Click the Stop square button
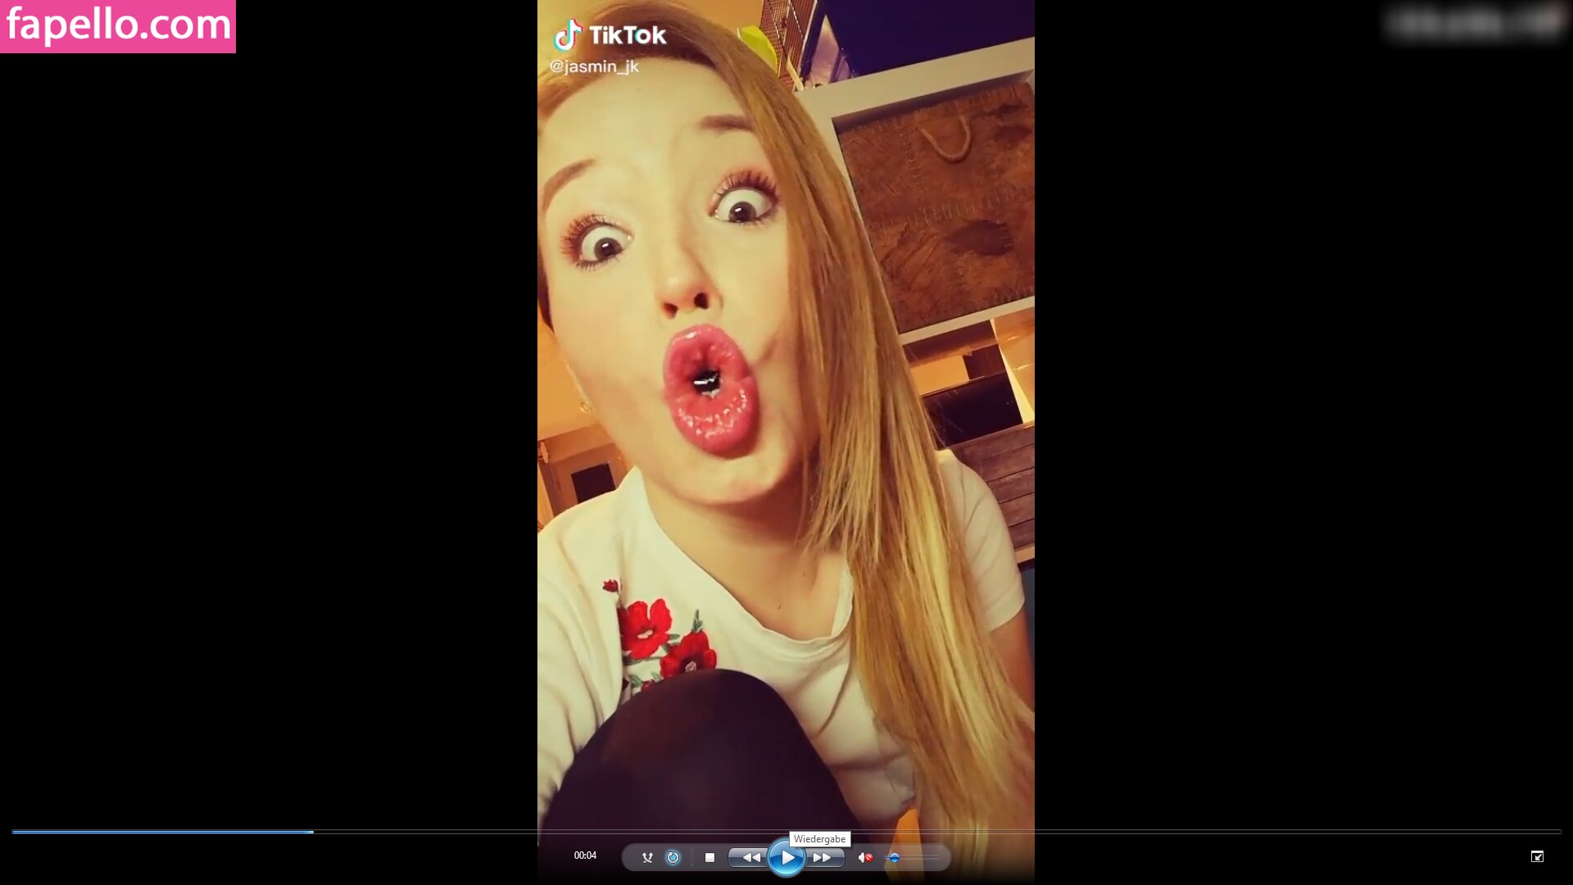Viewport: 1573px width, 885px height. [x=709, y=857]
